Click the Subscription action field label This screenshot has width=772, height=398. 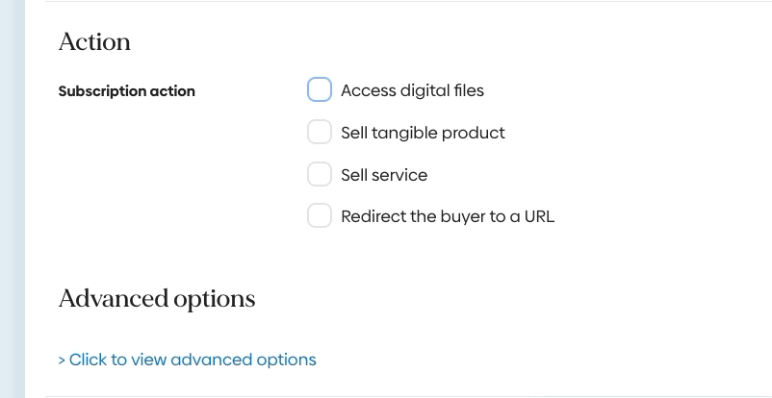pos(126,91)
